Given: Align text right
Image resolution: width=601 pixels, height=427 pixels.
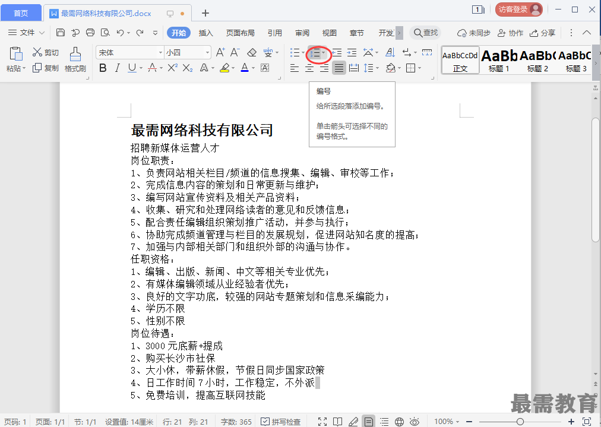Looking at the screenshot, I should 324,68.
